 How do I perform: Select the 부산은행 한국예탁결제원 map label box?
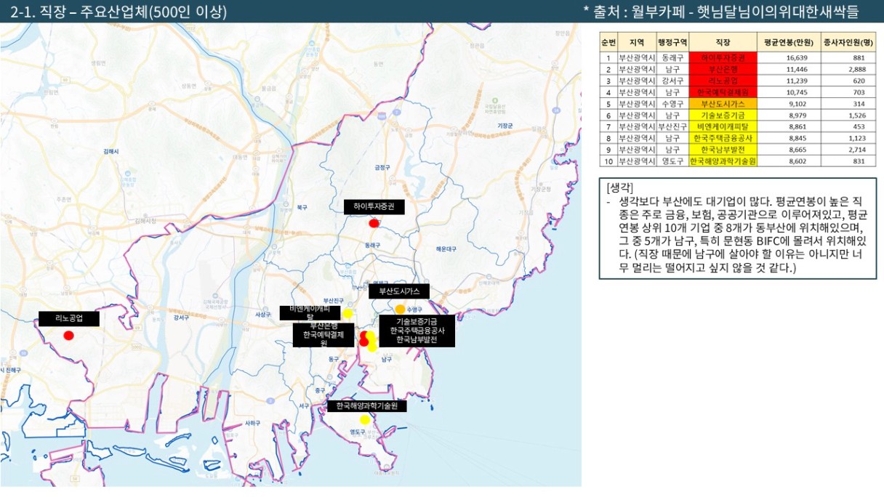coord(324,335)
